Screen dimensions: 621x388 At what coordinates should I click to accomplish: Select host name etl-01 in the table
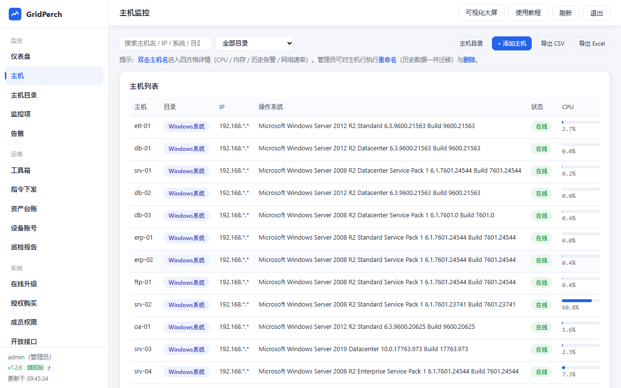point(143,126)
